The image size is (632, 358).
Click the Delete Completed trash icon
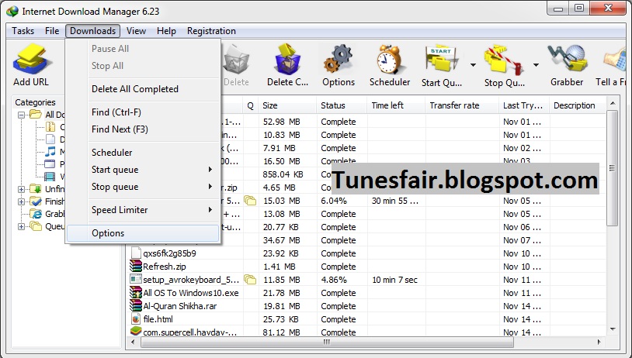(287, 59)
